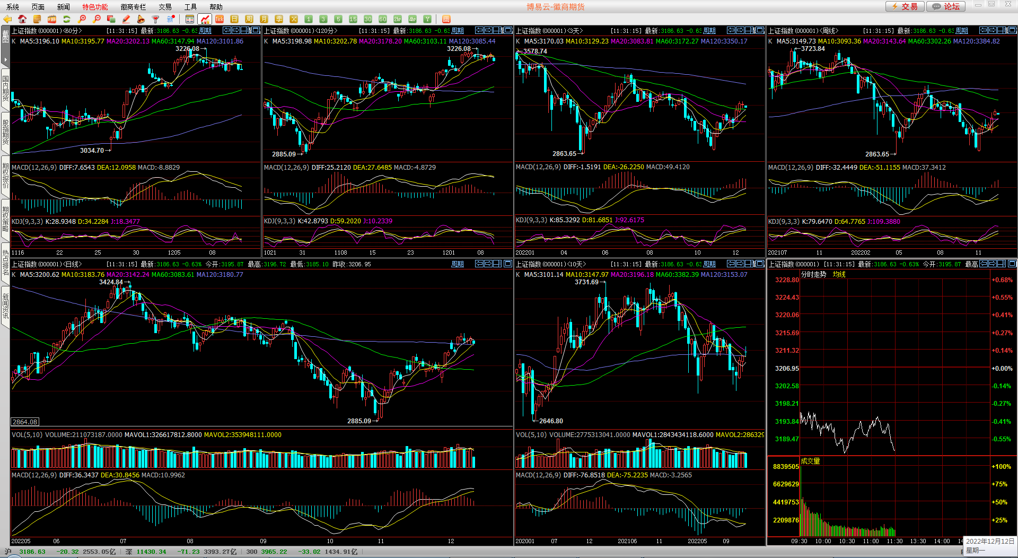Click the trend chart toolbar icon

coord(205,19)
